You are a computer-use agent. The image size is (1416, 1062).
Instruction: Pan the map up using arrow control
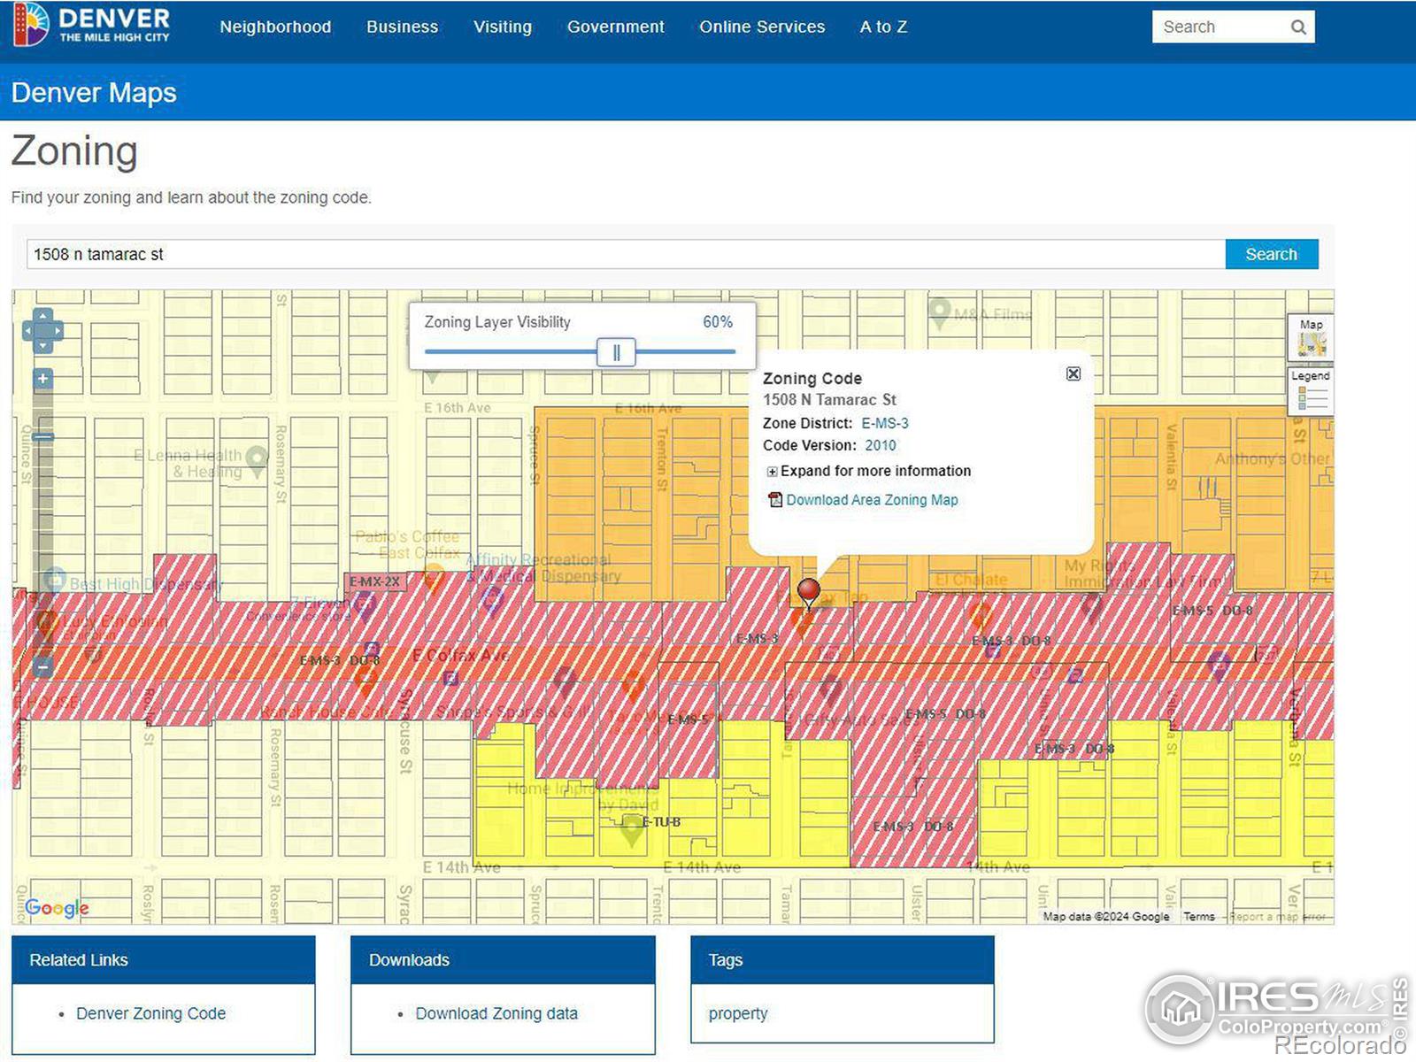pos(42,315)
